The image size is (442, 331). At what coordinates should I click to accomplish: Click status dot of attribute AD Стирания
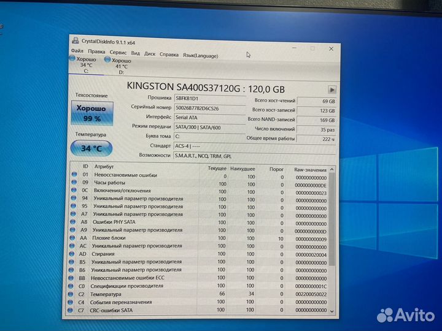click(71, 254)
